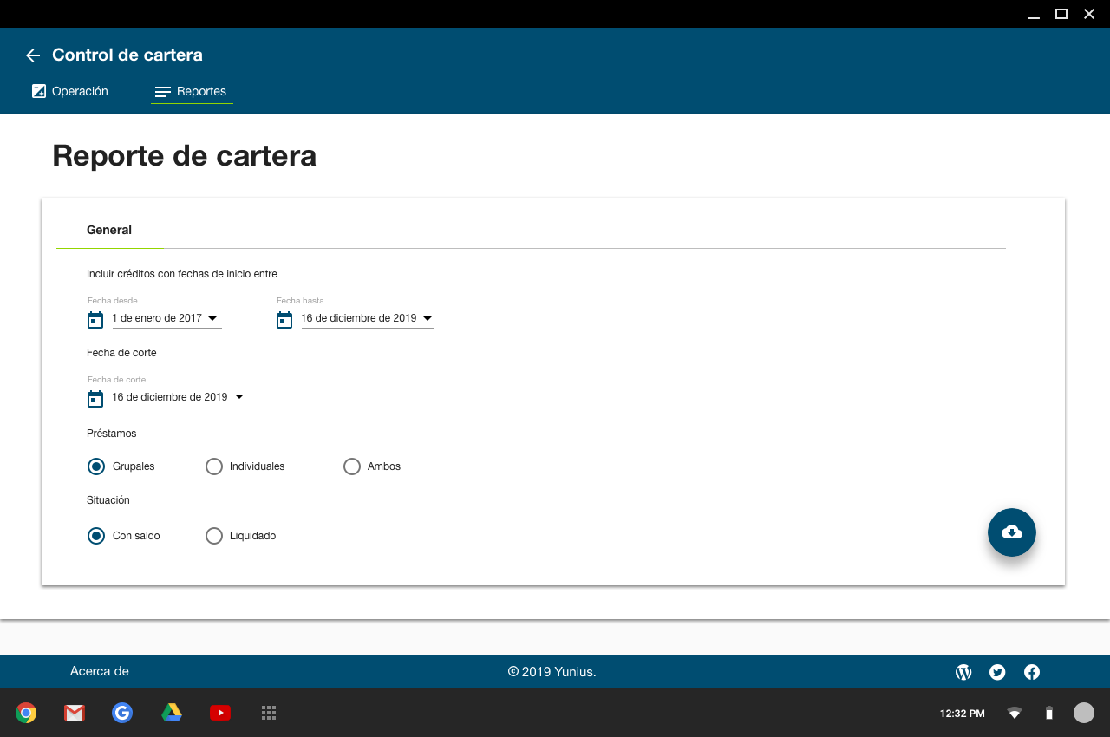This screenshot has height=737, width=1110.
Task: Expand the Fecha de corte dropdown arrow
Action: 239,397
